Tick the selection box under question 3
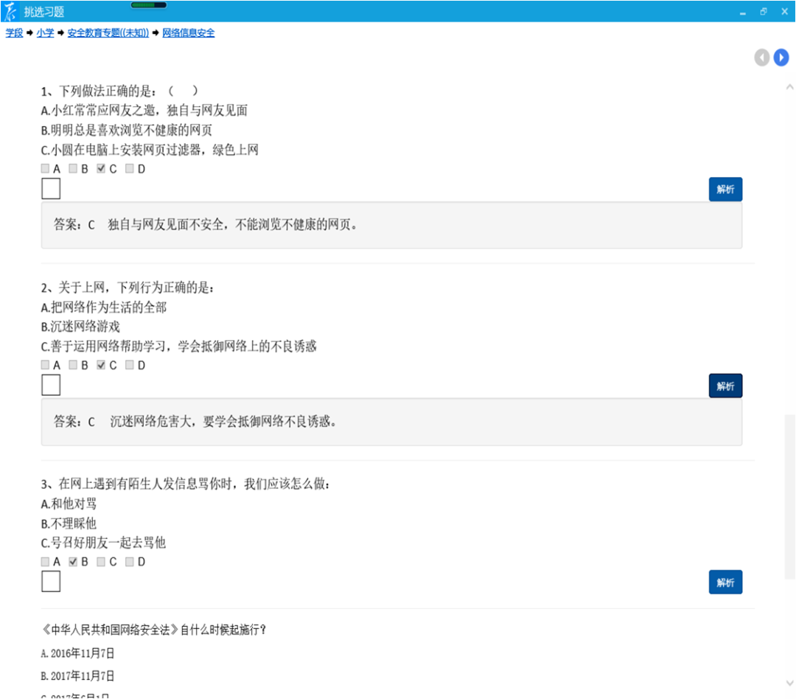The image size is (796, 699). [x=51, y=582]
